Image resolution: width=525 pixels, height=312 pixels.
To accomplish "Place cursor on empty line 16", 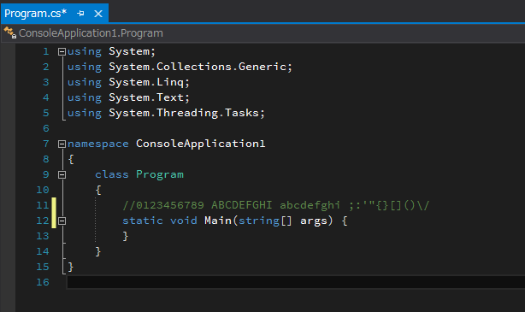I will (x=296, y=282).
